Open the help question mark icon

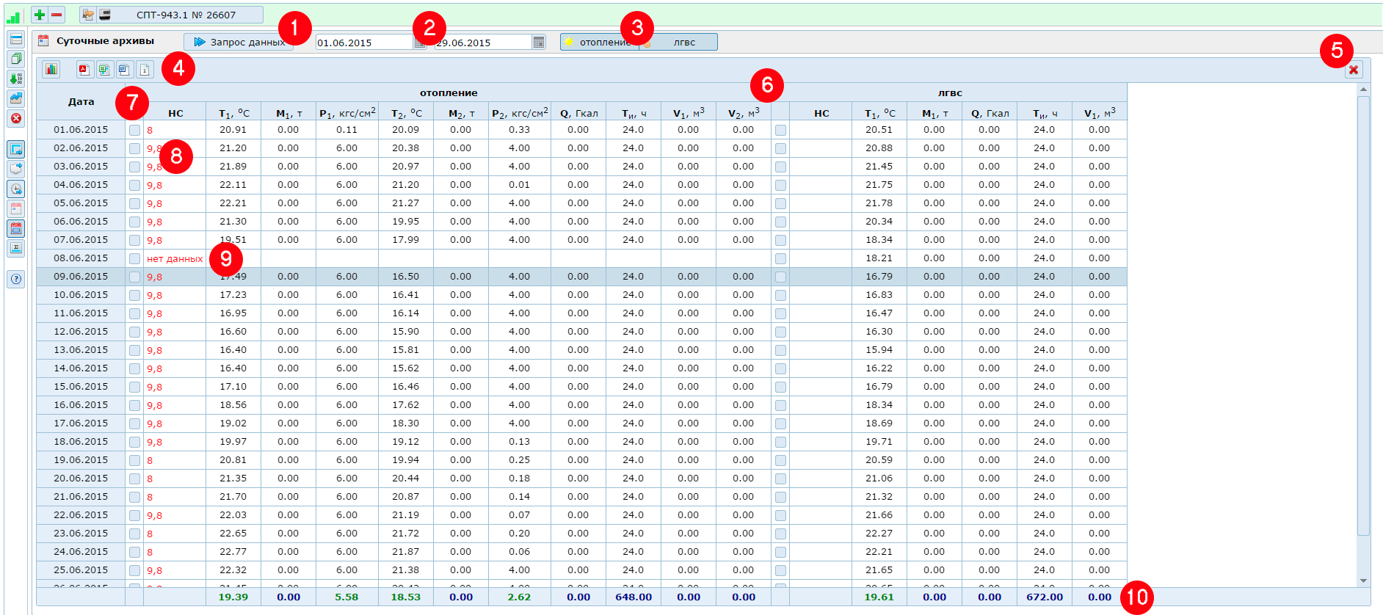pyautogui.click(x=16, y=279)
